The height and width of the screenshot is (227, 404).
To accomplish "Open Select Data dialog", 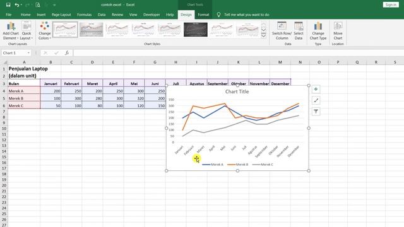I will tap(299, 31).
